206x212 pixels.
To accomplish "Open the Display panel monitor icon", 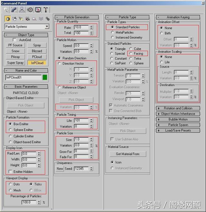I will click(38, 10).
